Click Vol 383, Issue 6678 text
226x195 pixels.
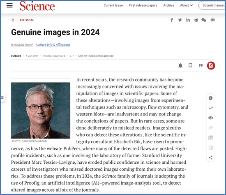[54, 56]
